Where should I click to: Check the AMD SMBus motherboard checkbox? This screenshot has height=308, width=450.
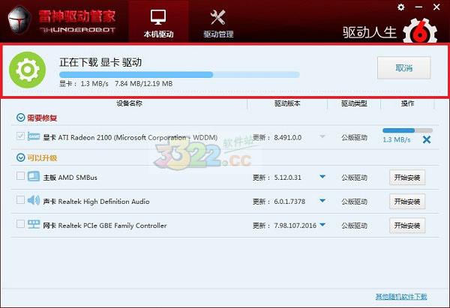click(x=20, y=175)
